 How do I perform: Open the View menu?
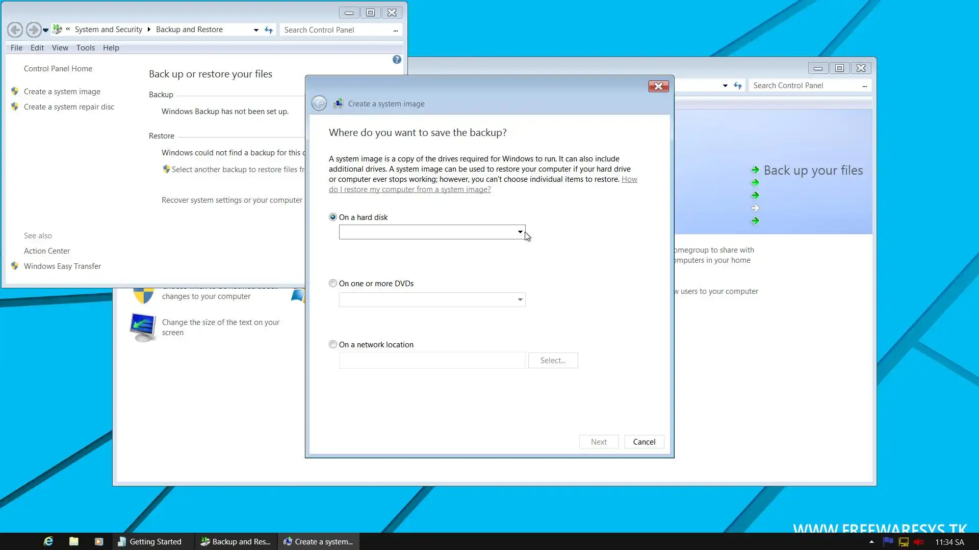[60, 48]
